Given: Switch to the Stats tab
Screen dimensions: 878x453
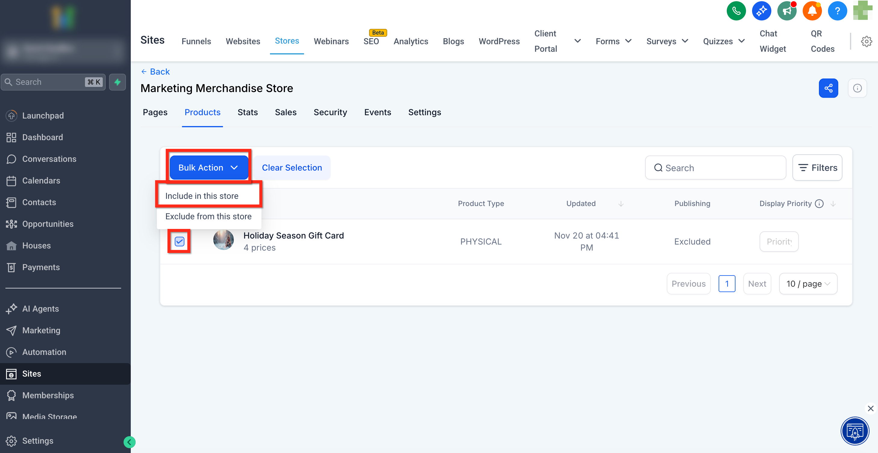Looking at the screenshot, I should (x=247, y=112).
